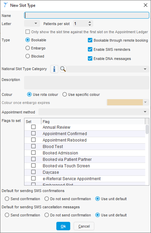Screen dimensions: 151x233
Task: Click in the Name text field
Action: point(87,15)
